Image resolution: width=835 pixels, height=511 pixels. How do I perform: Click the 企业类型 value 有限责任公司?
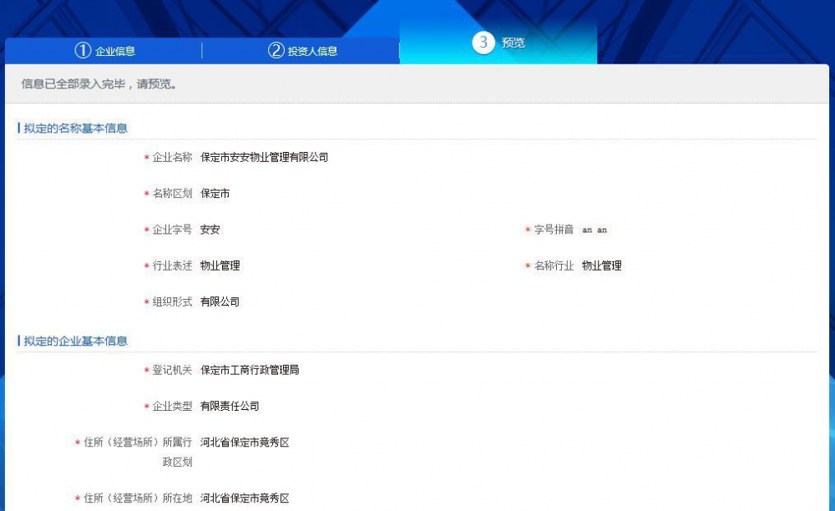pyautogui.click(x=230, y=407)
